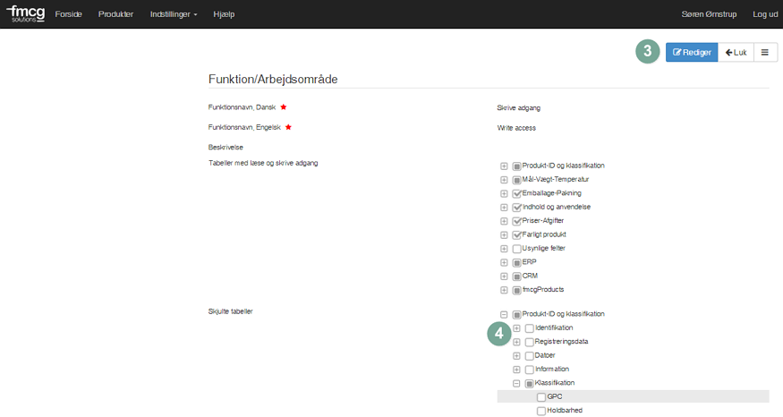Enable the Identifikation checkbox
The height and width of the screenshot is (417, 783).
pos(529,328)
